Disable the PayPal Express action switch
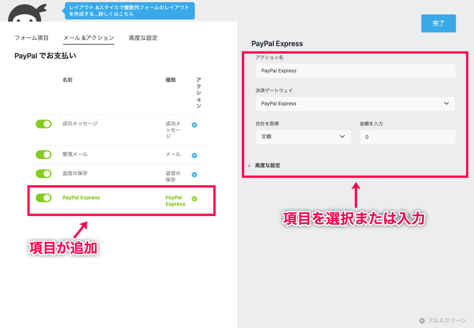The image size is (474, 328). pos(43,198)
